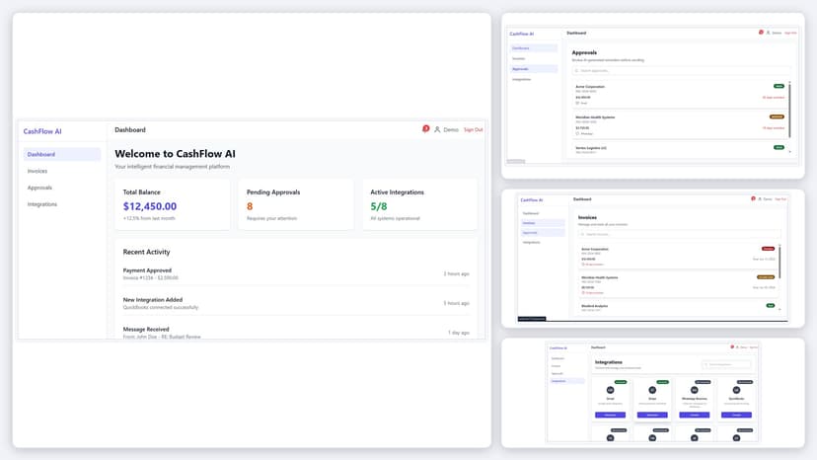The width and height of the screenshot is (817, 460).
Task: Click the Stripe integration round icon
Action: point(652,390)
